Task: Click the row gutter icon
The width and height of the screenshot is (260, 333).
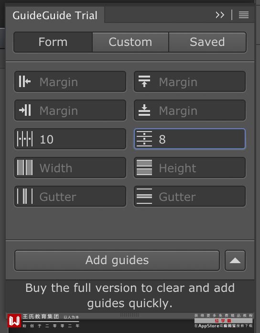Action: [144, 196]
